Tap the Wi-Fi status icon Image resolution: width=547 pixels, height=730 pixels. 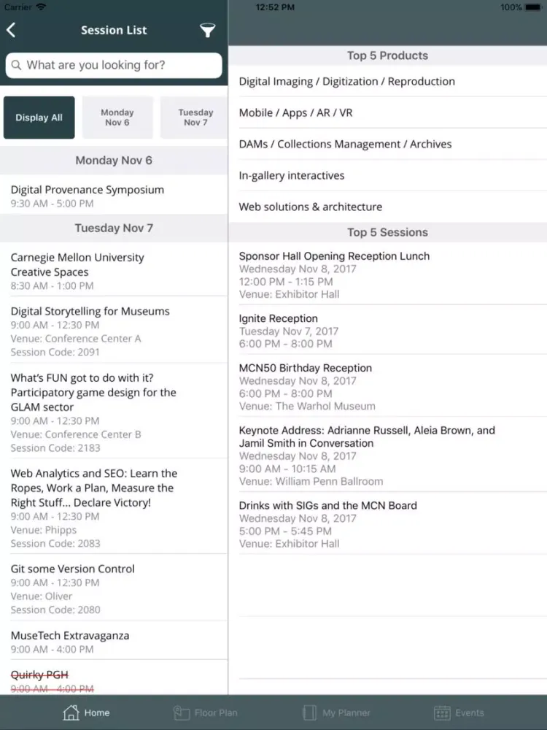(41, 7)
